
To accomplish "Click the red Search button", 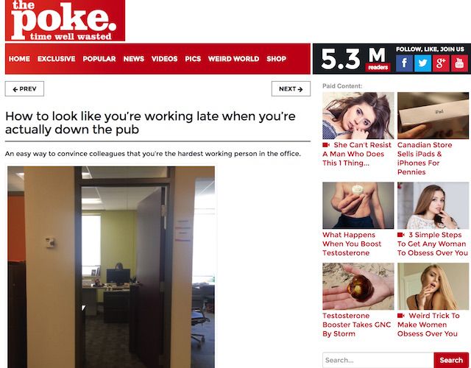I will coord(451,360).
